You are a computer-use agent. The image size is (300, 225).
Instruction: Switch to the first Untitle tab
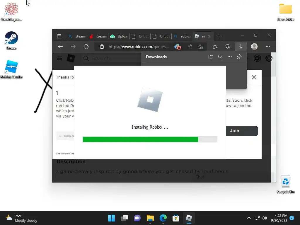pos(140,36)
